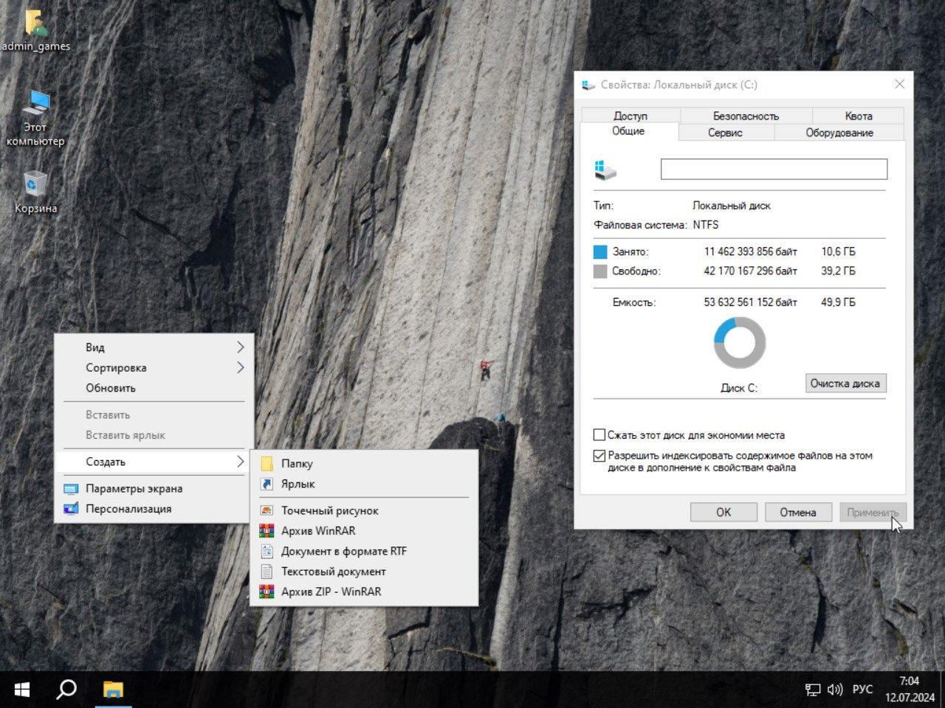This screenshot has height=708, width=945.
Task: Click the icon beside Архив ZIP - WinRAR
Action: (267, 591)
